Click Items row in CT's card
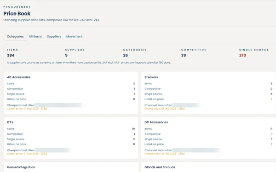 pyautogui.click(x=71, y=129)
